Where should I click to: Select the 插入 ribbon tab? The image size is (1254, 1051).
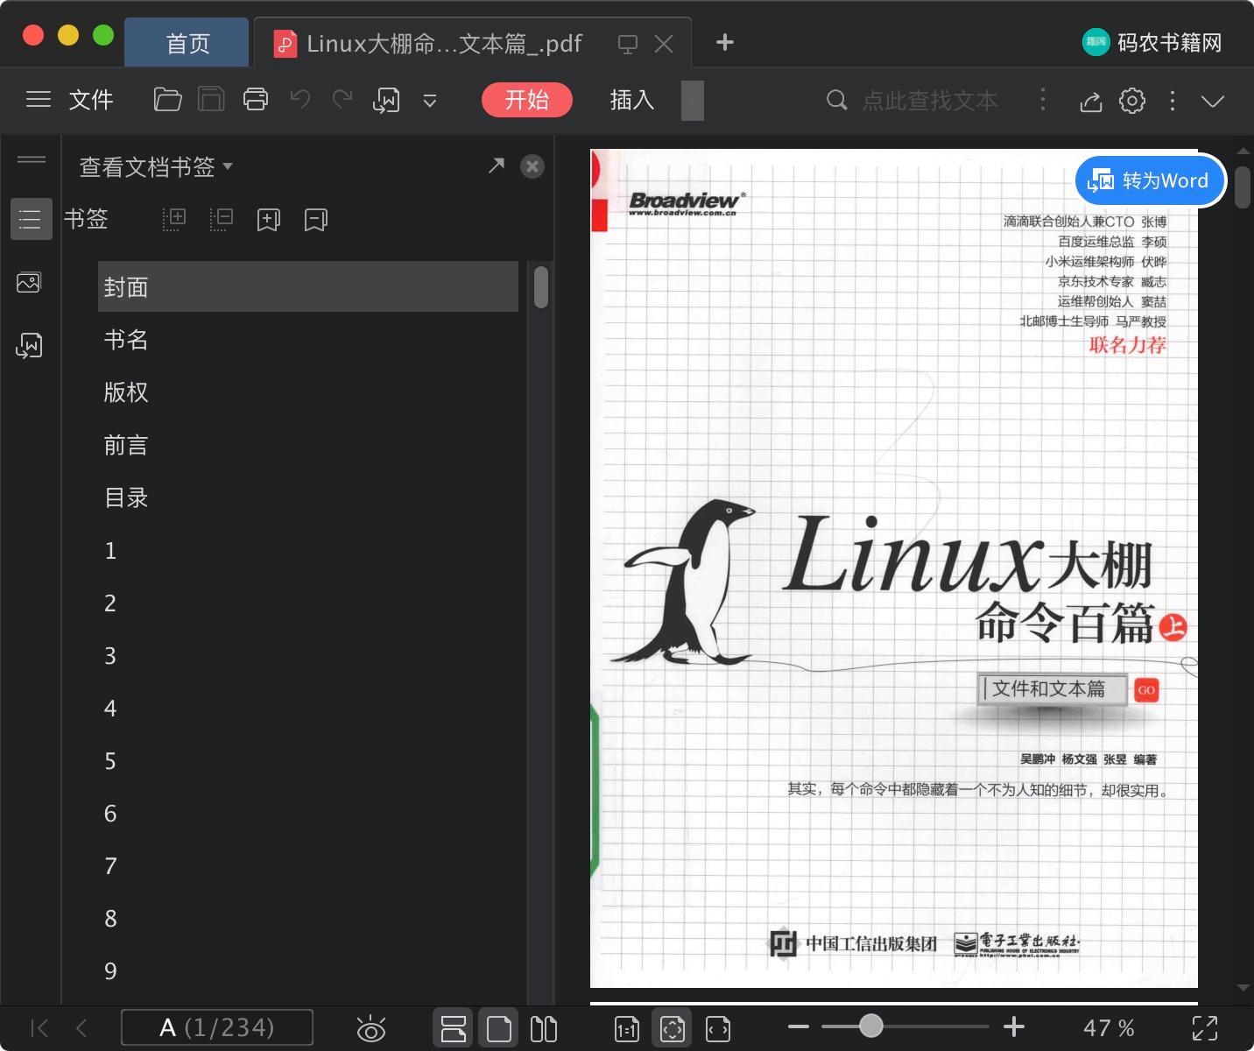coord(632,100)
